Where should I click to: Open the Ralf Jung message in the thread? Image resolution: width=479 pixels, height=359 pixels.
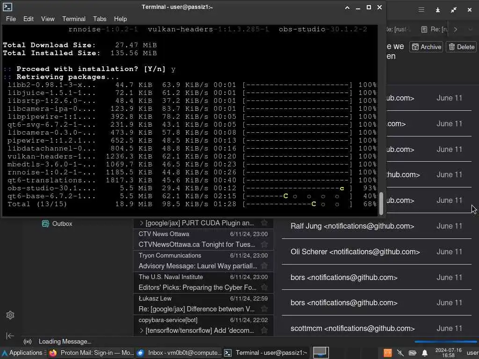pyautogui.click(x=377, y=226)
